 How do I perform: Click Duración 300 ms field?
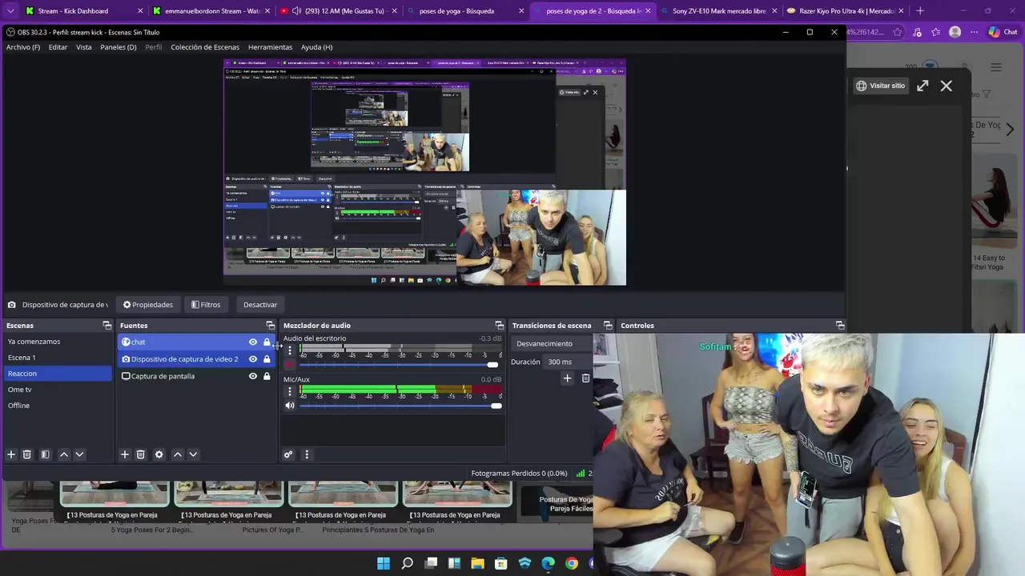(x=568, y=362)
